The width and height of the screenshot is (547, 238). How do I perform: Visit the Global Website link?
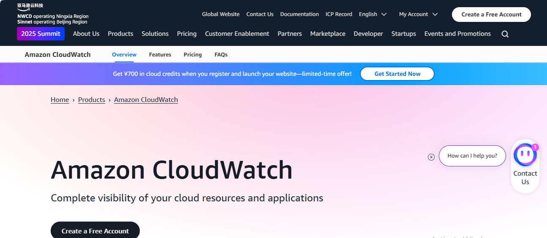220,14
